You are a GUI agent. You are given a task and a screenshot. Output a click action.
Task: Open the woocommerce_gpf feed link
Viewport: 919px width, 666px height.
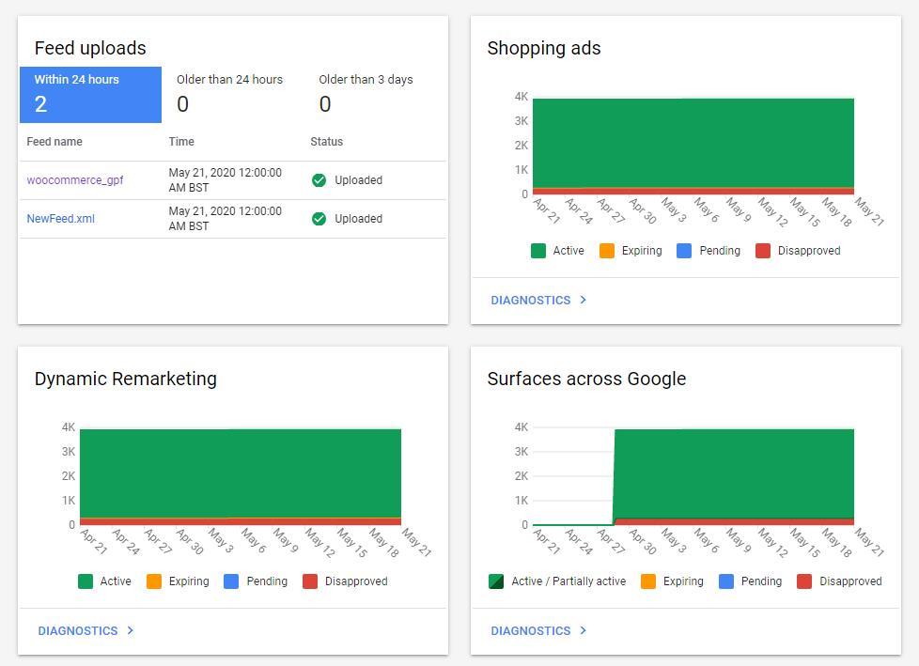[x=75, y=179]
